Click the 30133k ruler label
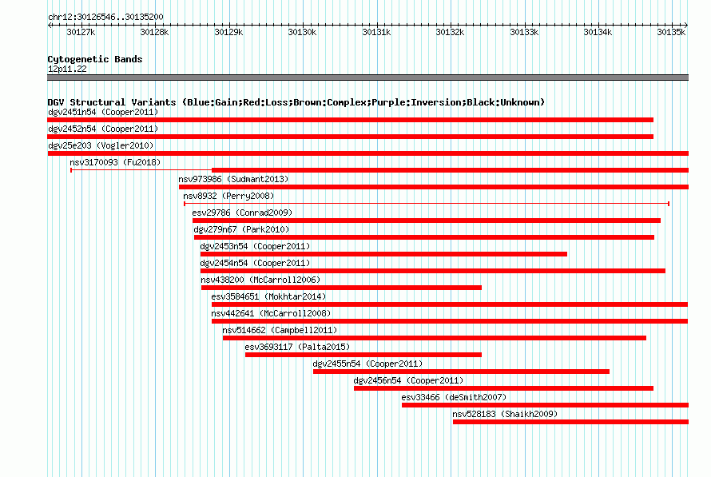 [524, 32]
